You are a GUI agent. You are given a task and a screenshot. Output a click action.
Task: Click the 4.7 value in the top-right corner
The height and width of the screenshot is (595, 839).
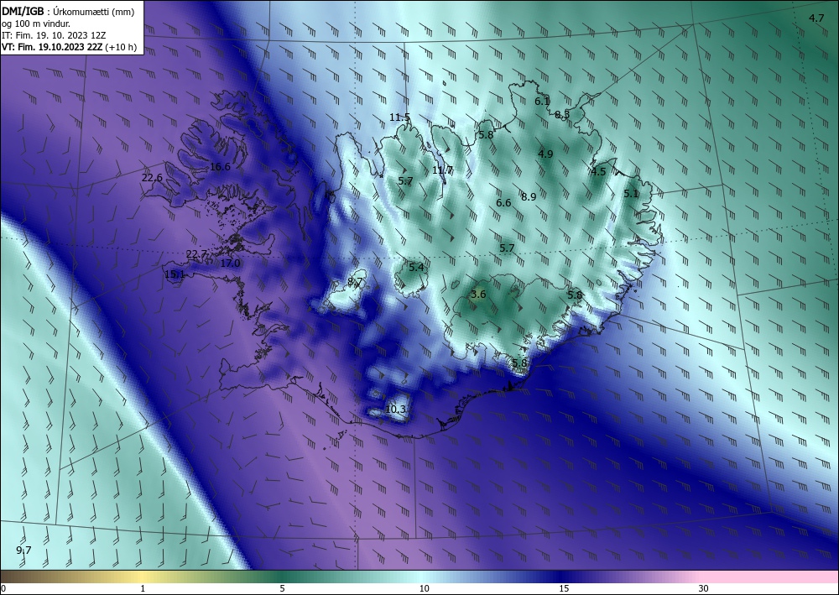pos(816,18)
